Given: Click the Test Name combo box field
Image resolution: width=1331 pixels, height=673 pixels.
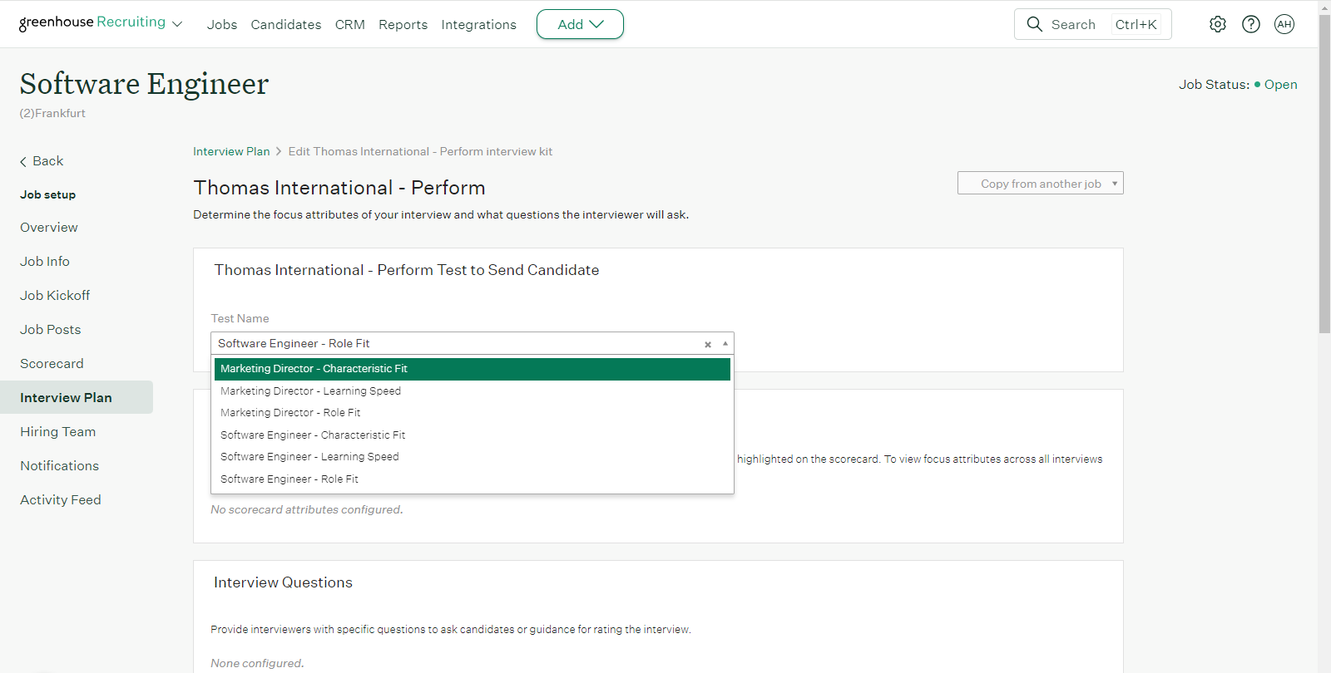Looking at the screenshot, I should (x=472, y=343).
